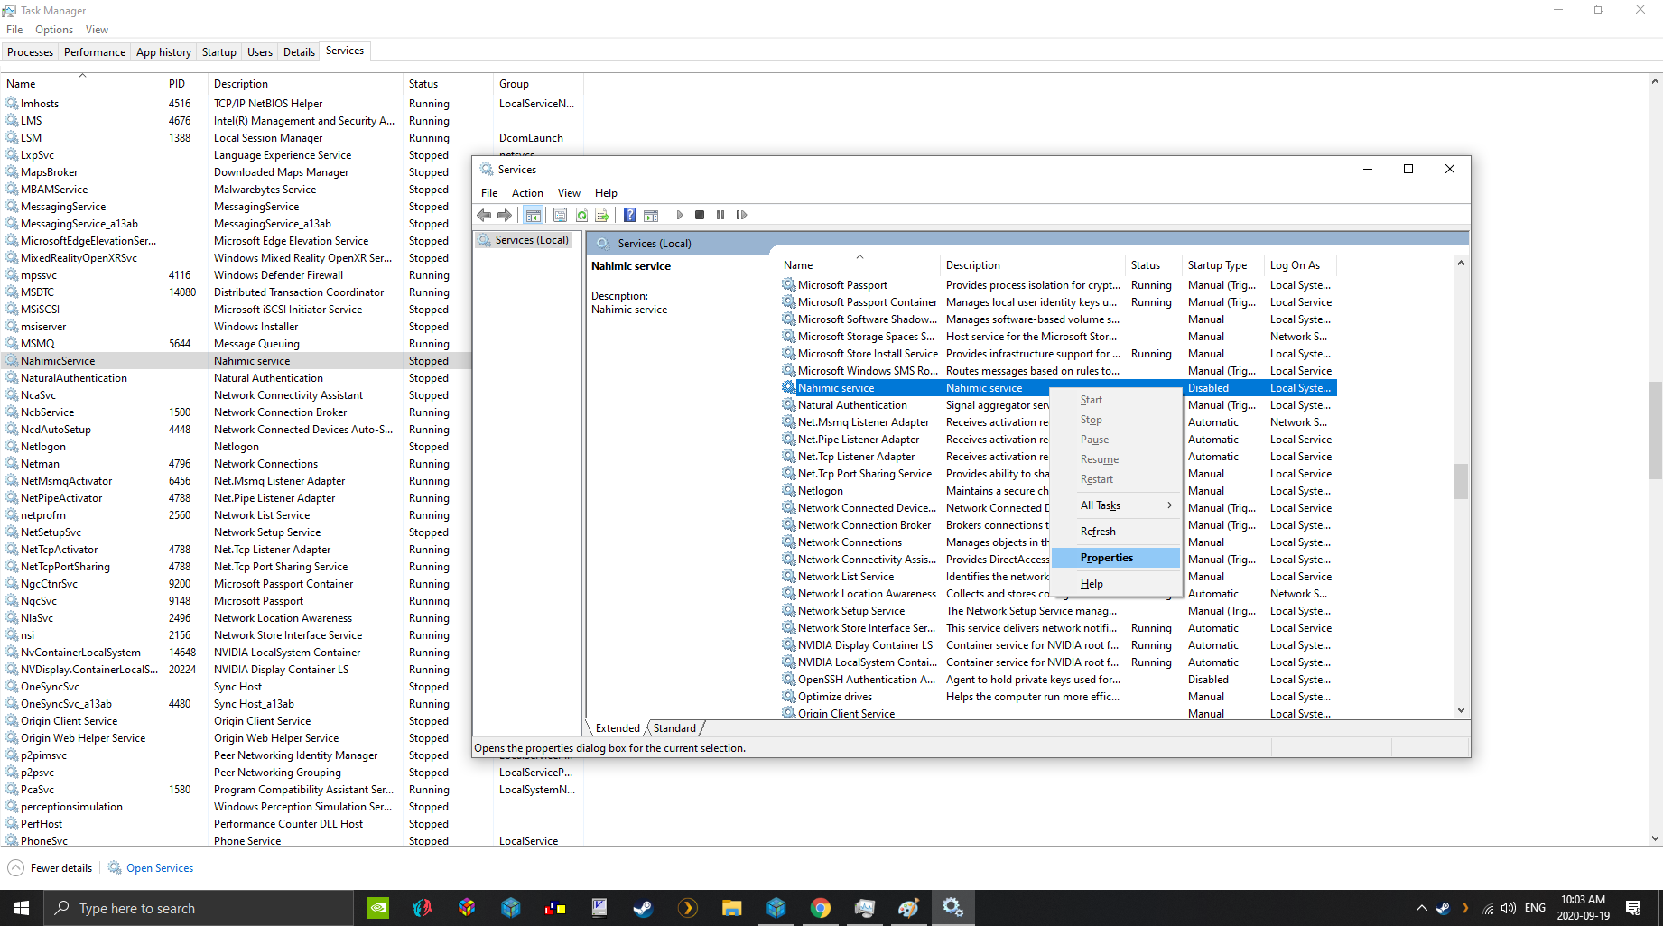Click ENG language indicator in tray
Screen dimensions: 1663x926
tap(1535, 908)
